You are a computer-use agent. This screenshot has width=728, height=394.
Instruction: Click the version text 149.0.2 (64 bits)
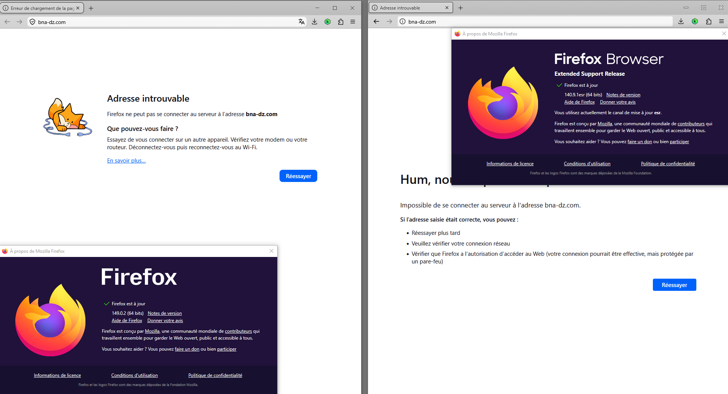point(128,313)
